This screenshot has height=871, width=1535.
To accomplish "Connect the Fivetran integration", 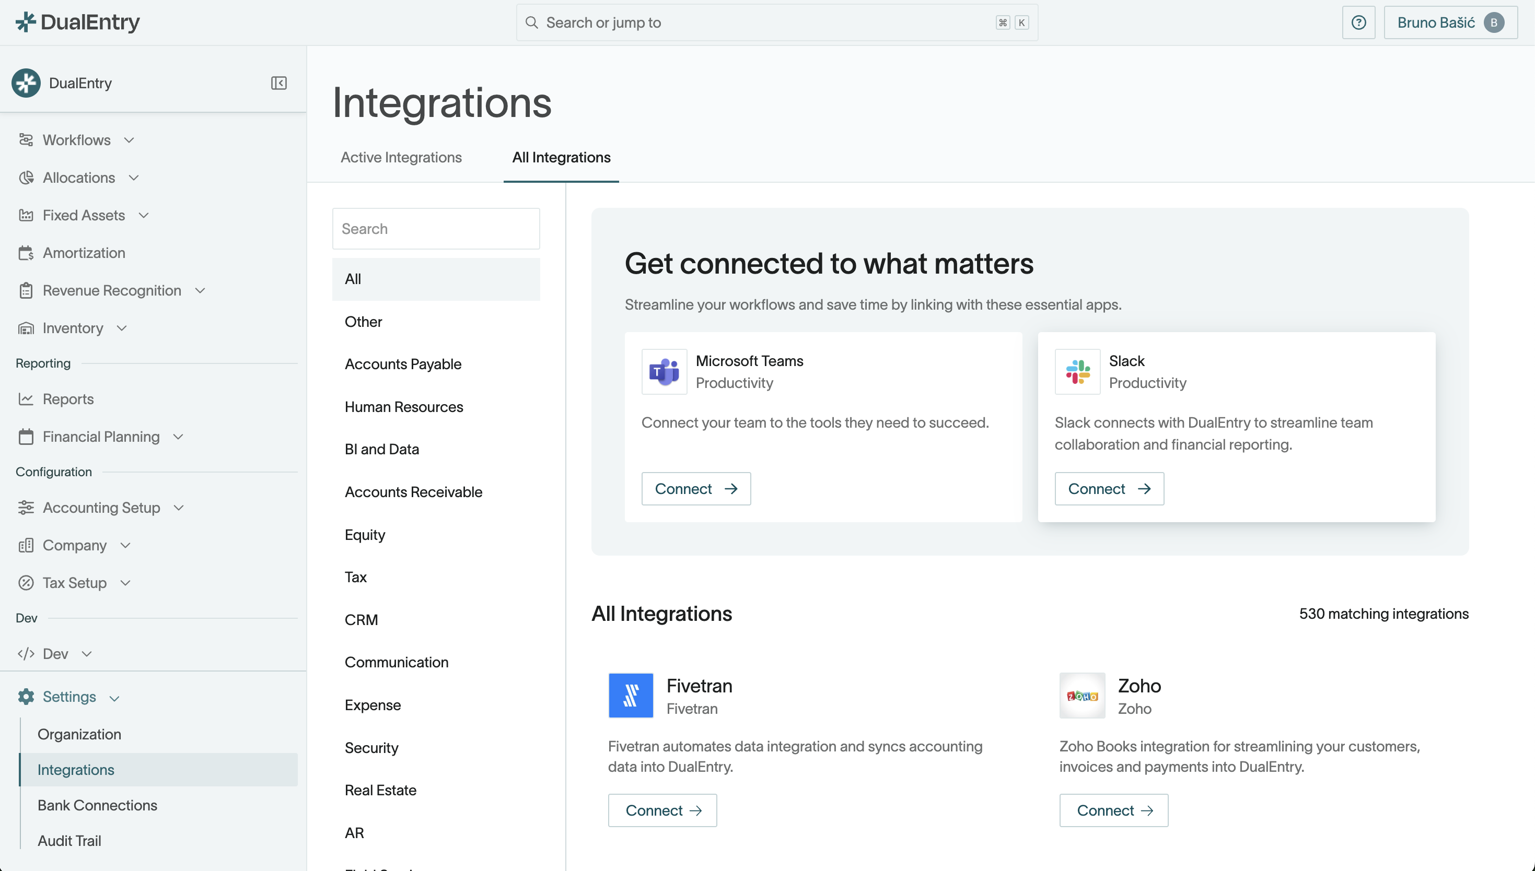I will tap(662, 810).
